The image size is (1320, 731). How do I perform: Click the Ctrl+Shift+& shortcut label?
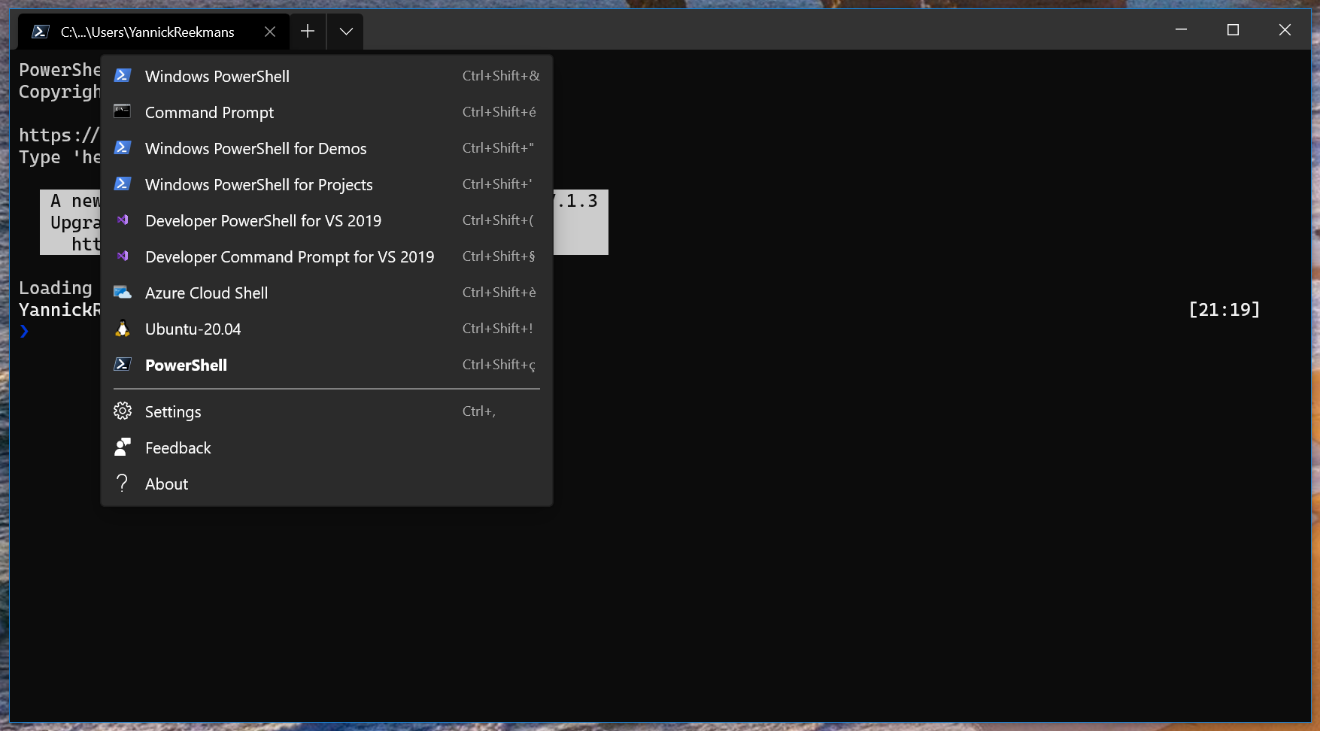[501, 76]
